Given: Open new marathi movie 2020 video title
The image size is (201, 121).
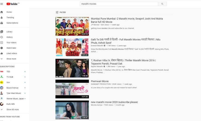Looking at the screenshot, I should [x=114, y=102].
